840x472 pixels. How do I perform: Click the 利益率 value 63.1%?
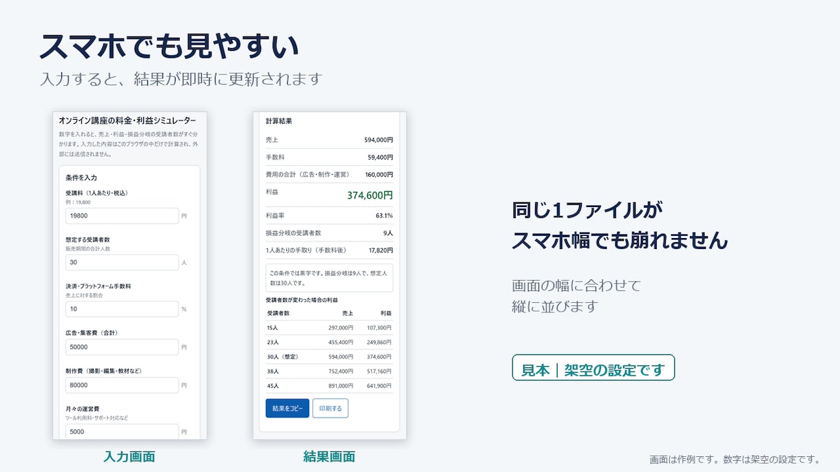click(384, 215)
